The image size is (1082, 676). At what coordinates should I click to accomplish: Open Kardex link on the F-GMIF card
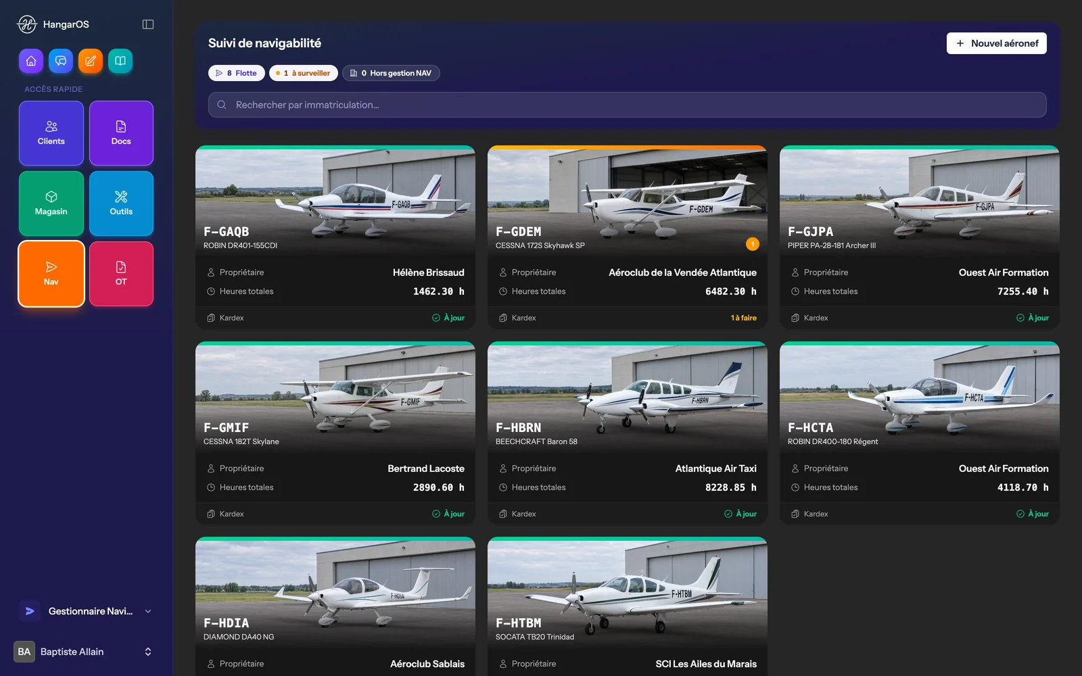coord(225,514)
